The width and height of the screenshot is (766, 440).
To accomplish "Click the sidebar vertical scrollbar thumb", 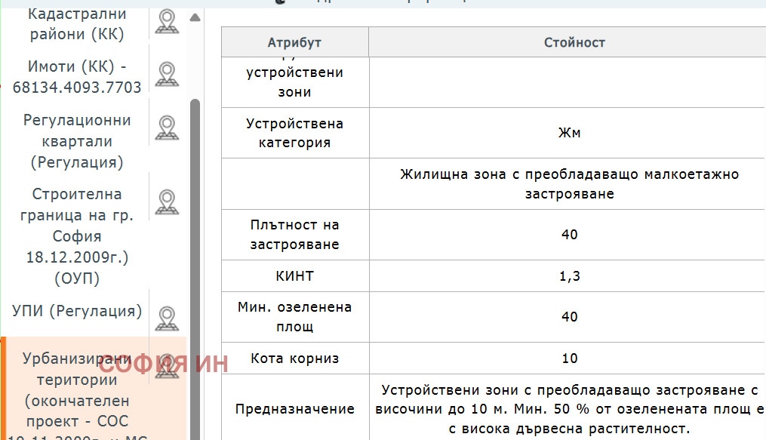I will 195,269.
